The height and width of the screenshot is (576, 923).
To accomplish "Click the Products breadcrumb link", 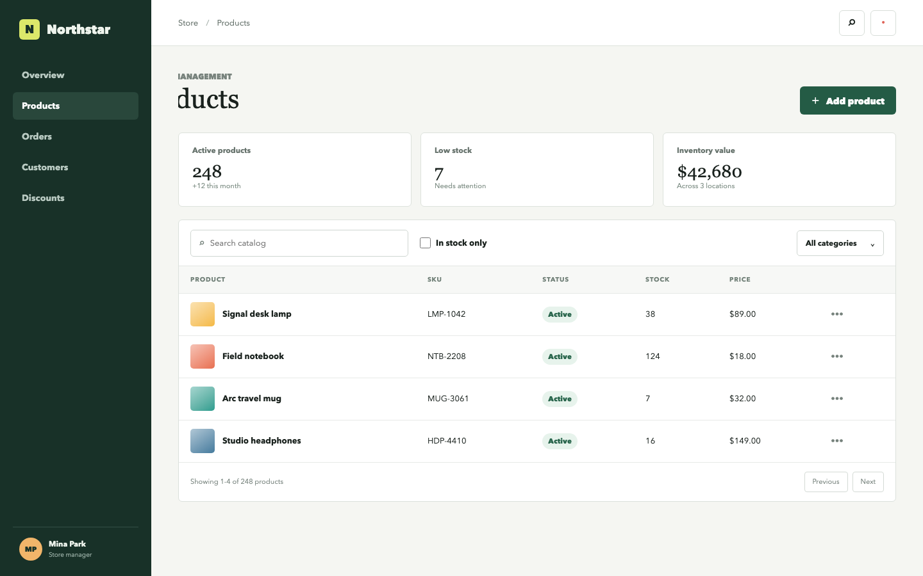I will [233, 23].
